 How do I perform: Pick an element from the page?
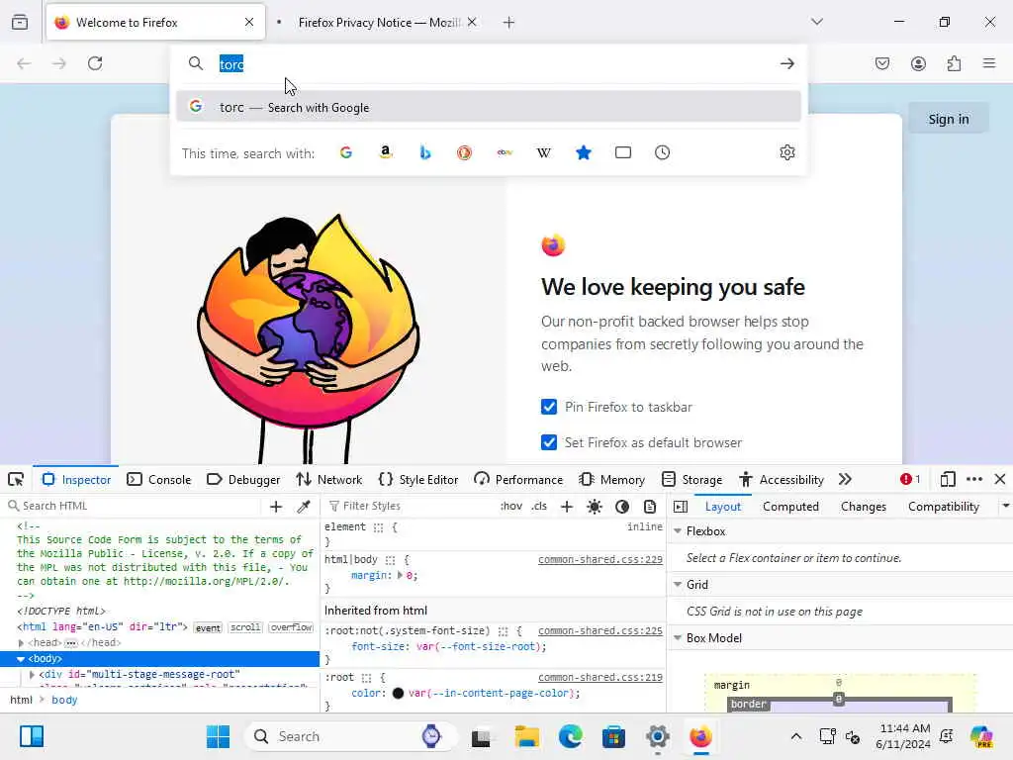pos(16,480)
